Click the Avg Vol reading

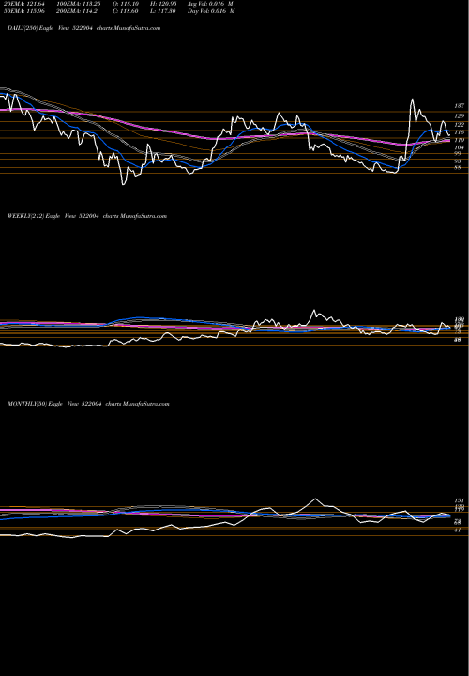click(x=211, y=3)
